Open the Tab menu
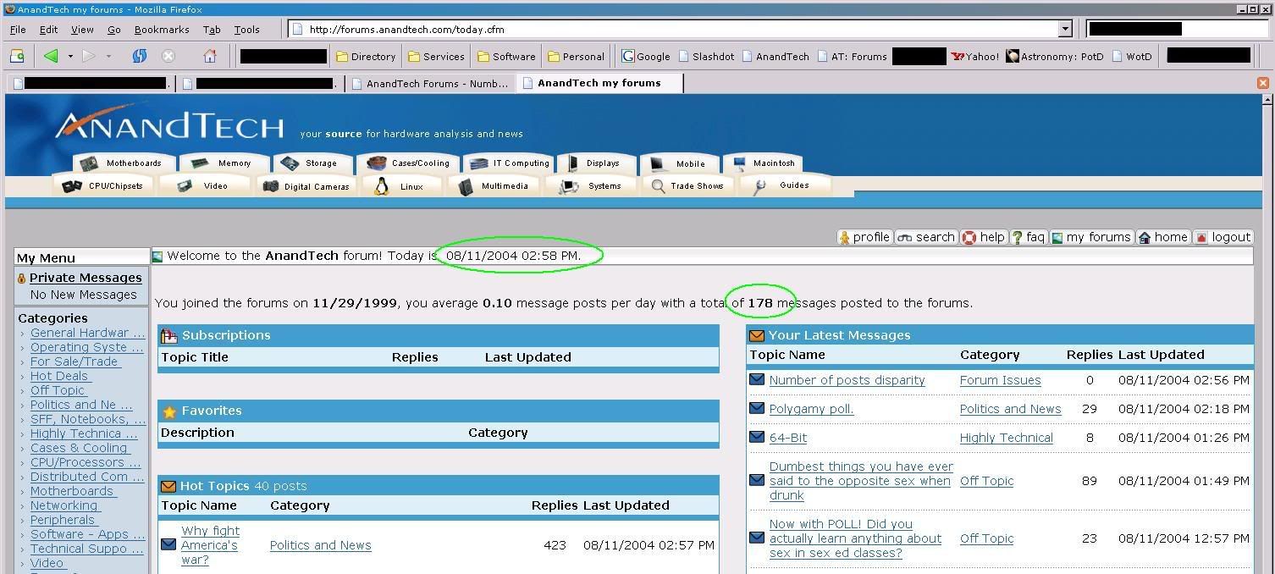Screen dimensions: 1275x574 coord(212,29)
